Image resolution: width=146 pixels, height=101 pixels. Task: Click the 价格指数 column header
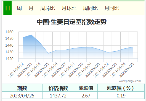58,88
